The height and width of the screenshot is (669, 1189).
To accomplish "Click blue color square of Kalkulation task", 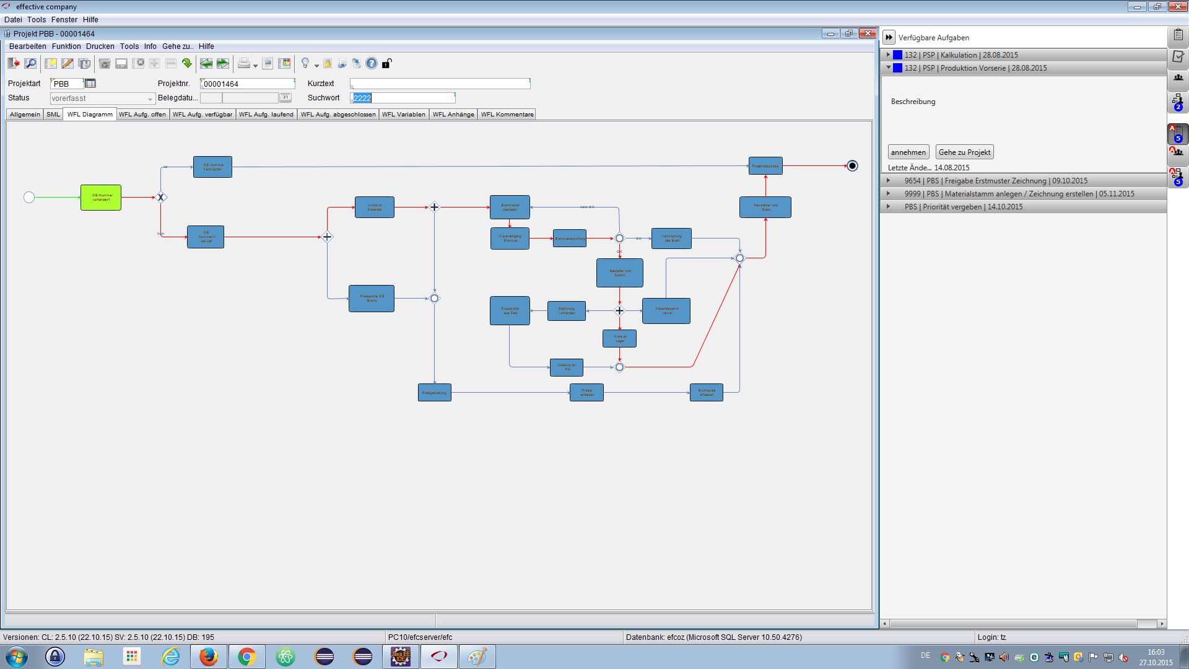I will [x=897, y=55].
